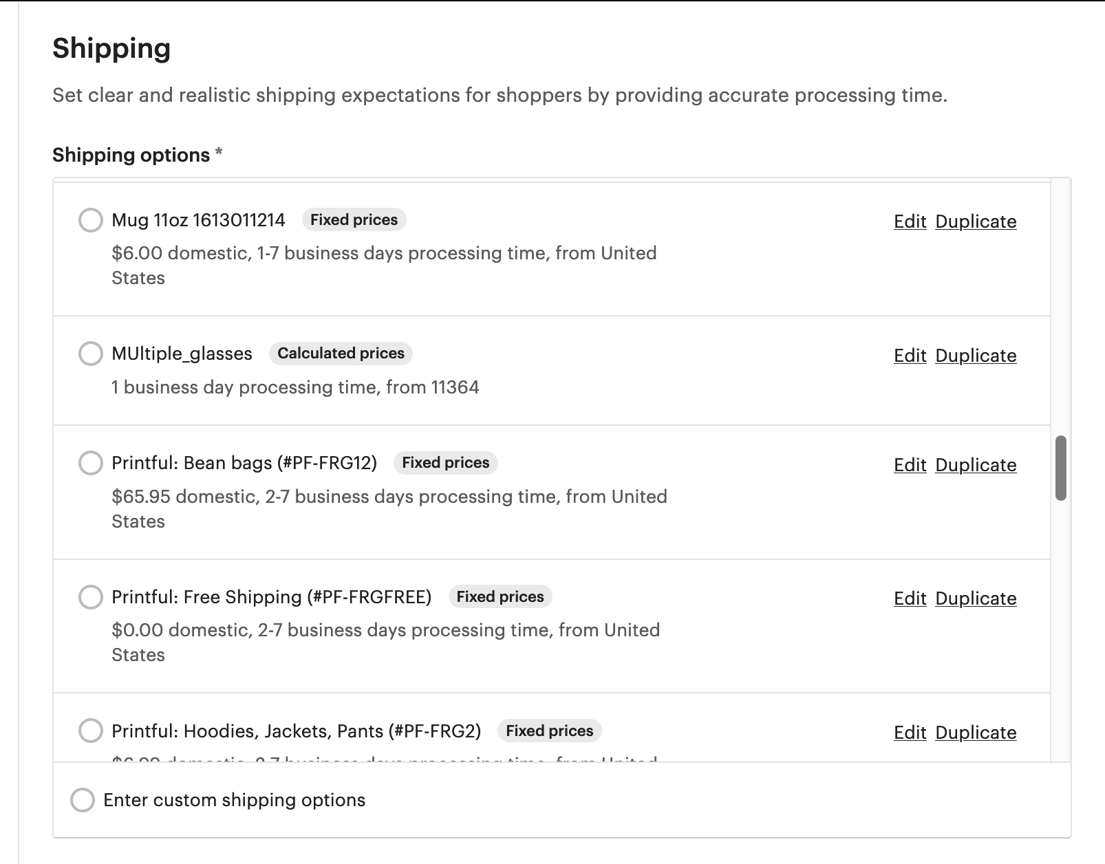
Task: Edit Printful: Free Shipping profile
Action: [910, 598]
